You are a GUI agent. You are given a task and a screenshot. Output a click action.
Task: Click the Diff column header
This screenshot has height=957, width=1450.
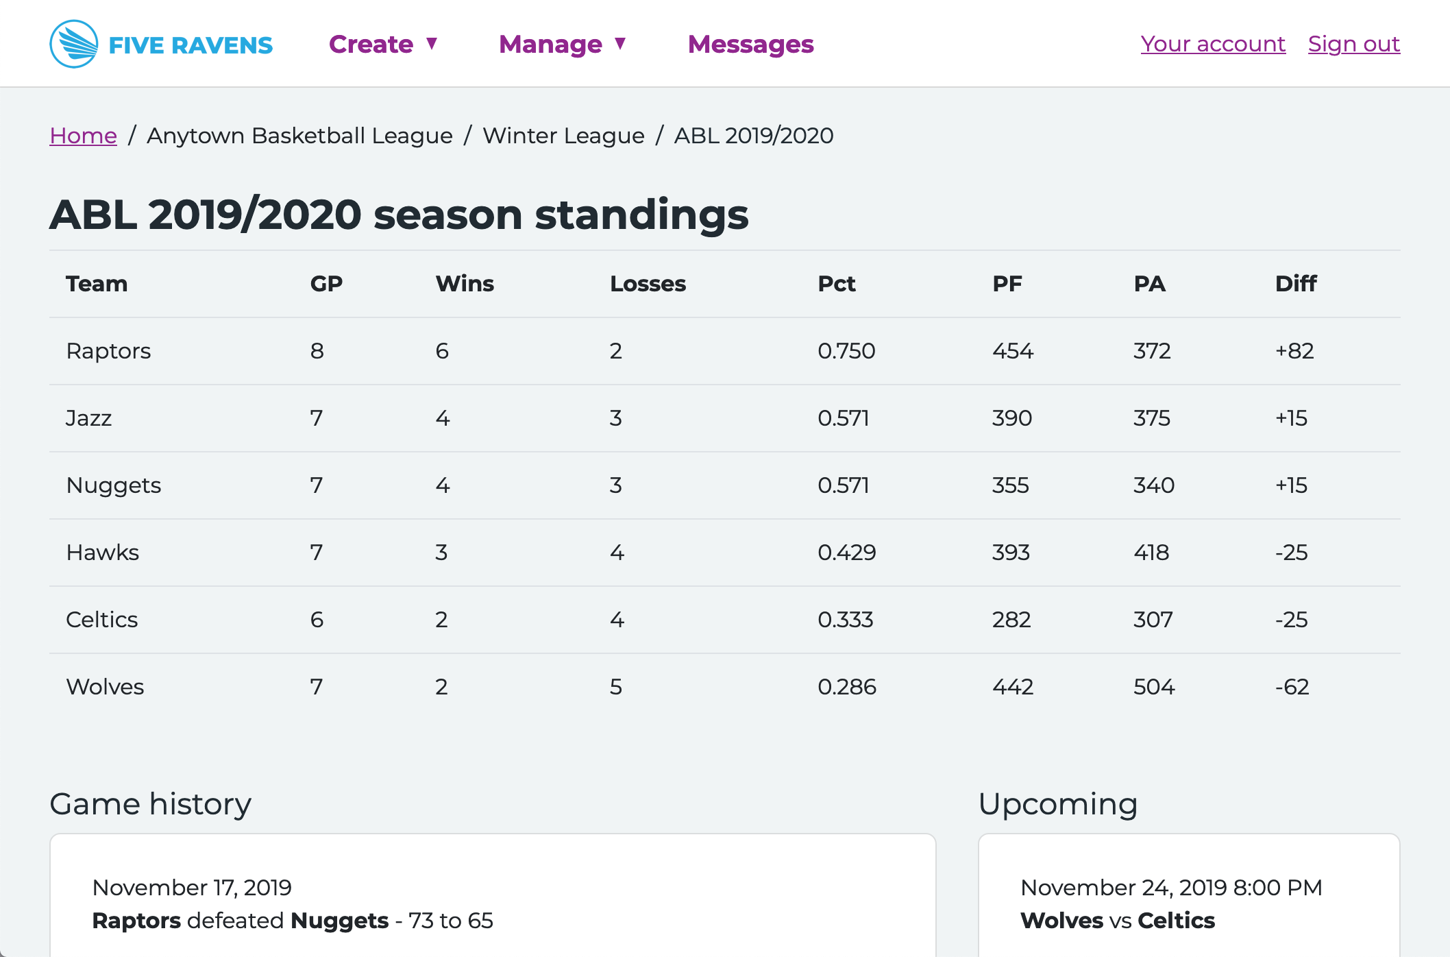coord(1295,284)
